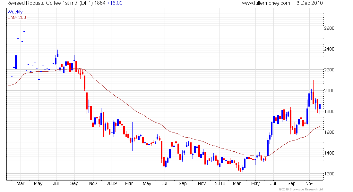Click the price change '+16.00'
353x192 pixels.
tap(115, 3)
